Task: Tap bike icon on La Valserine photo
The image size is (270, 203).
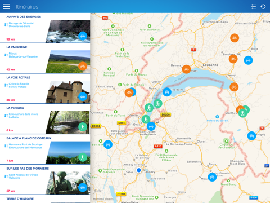Action: click(x=83, y=66)
